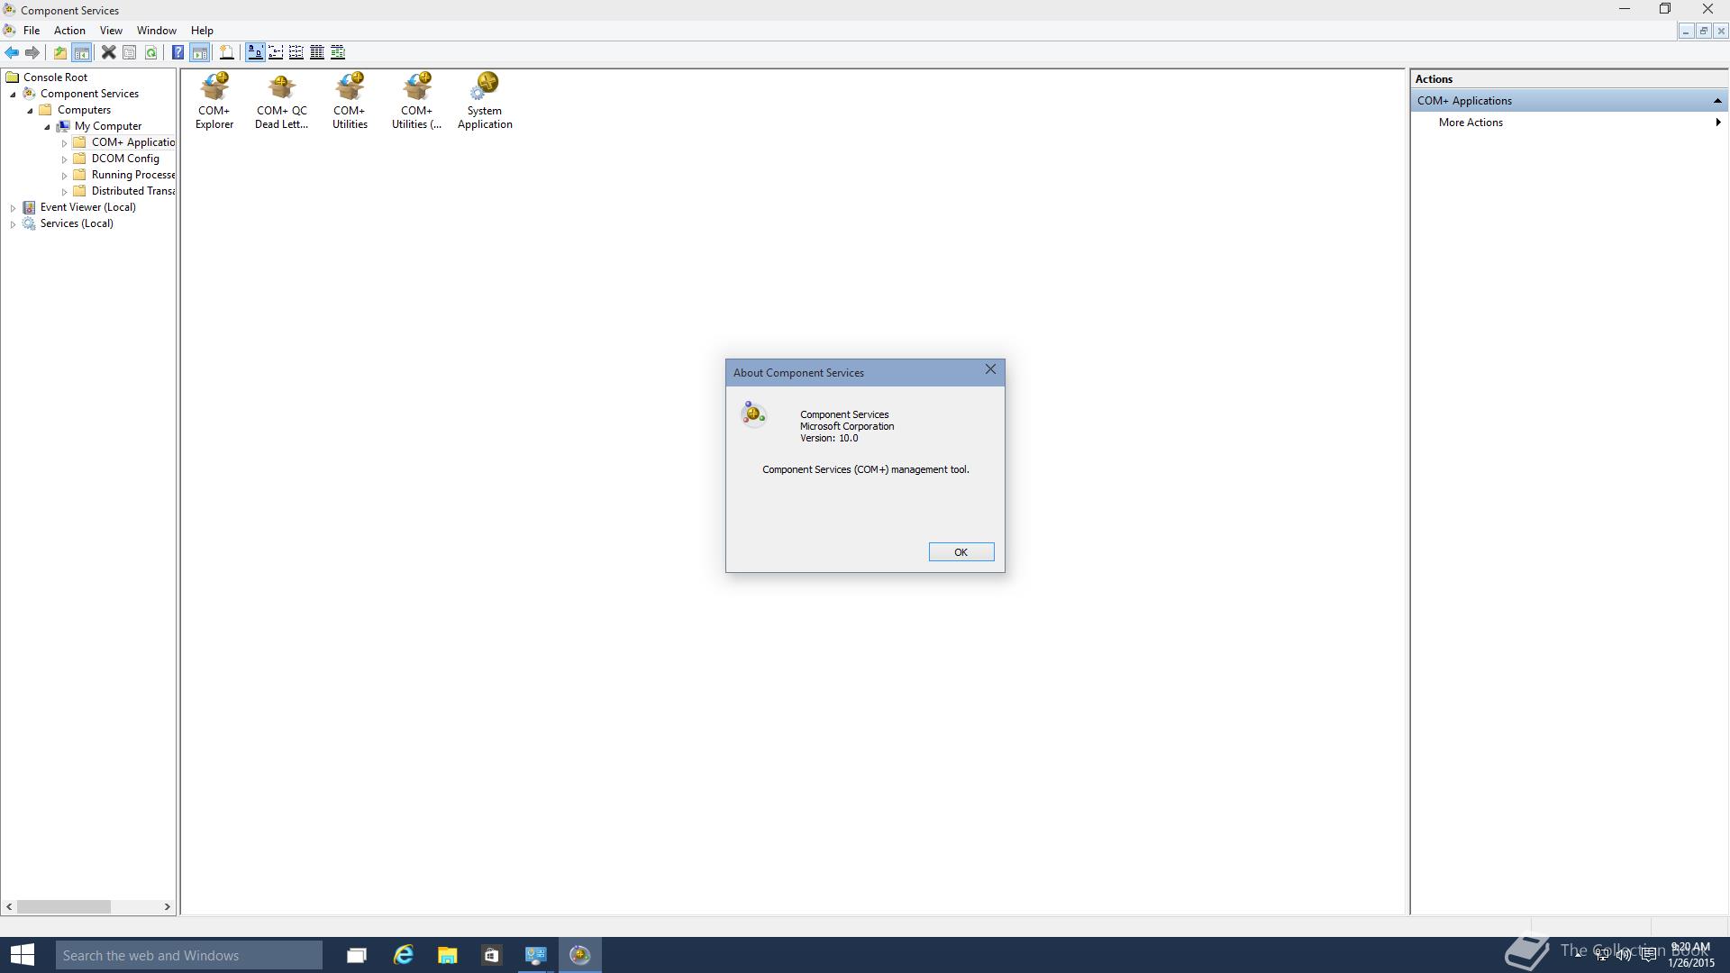
Task: Minimize the inner MDI console window
Action: pos(1685,32)
